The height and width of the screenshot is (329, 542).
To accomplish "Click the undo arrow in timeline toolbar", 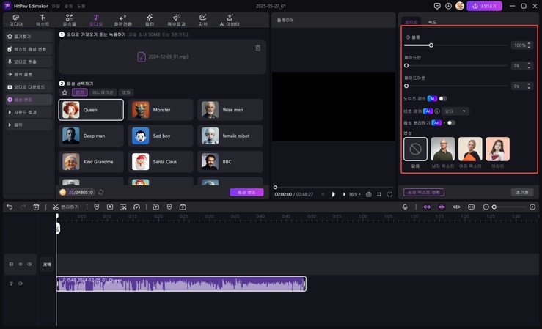I will 10,207.
